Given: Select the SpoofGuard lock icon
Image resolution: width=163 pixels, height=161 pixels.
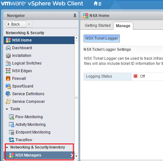Looking at the screenshot, I should pos(8,86).
